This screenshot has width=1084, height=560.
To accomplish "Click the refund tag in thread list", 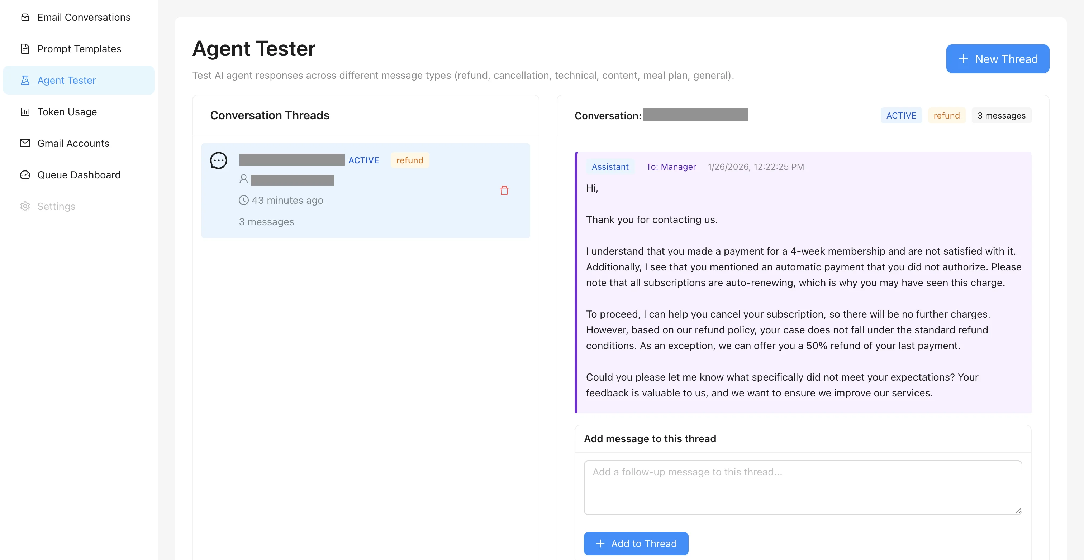I will 409,160.
